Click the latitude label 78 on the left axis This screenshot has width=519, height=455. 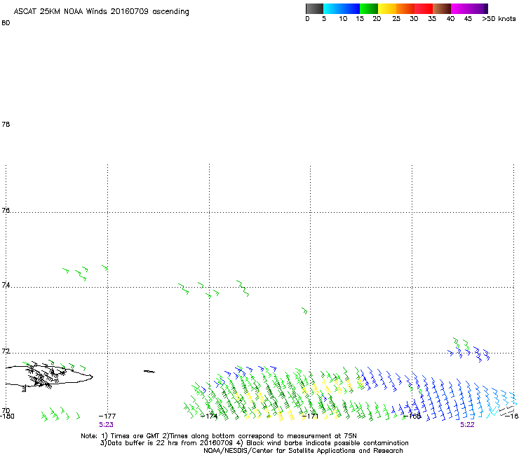(x=6, y=124)
